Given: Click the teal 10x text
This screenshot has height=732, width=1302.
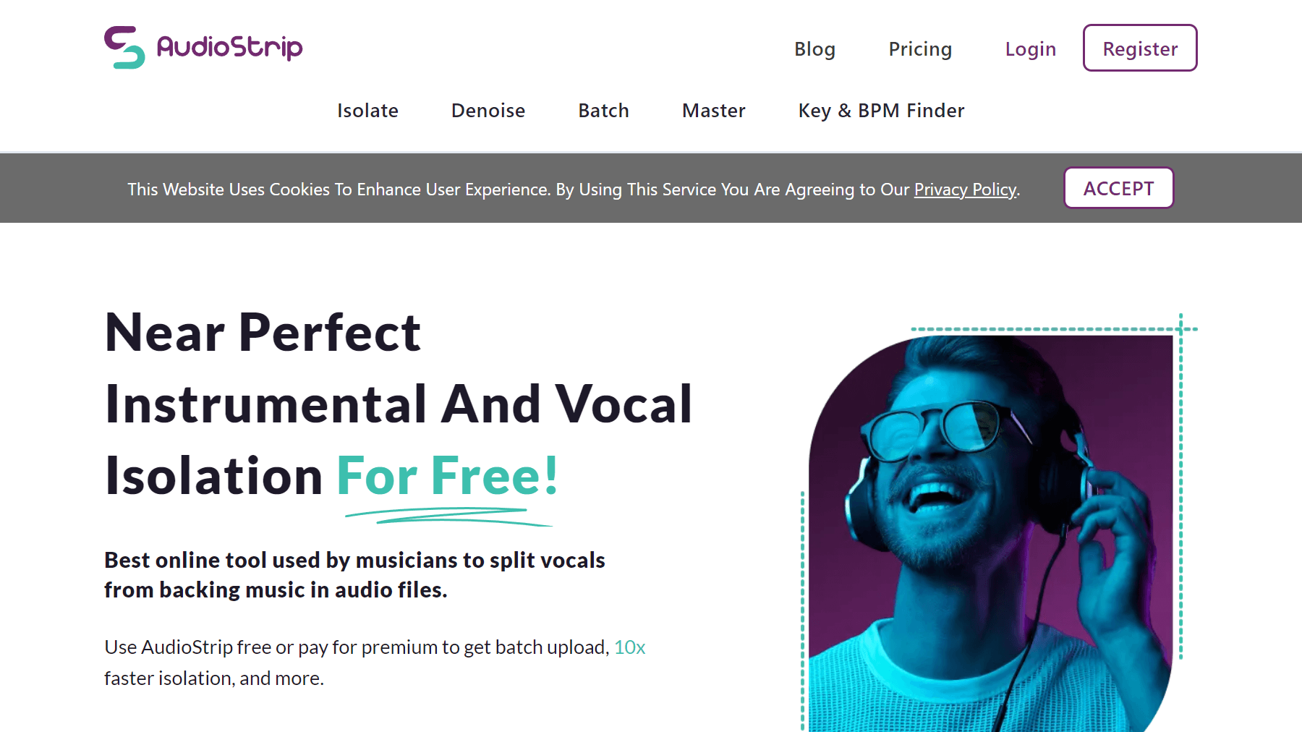Looking at the screenshot, I should click(629, 647).
